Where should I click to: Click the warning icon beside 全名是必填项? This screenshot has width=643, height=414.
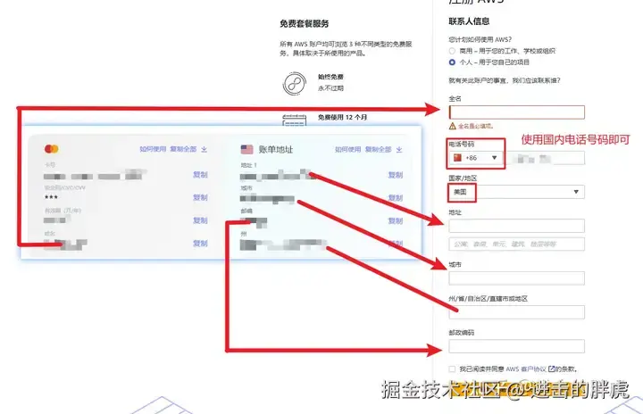452,126
